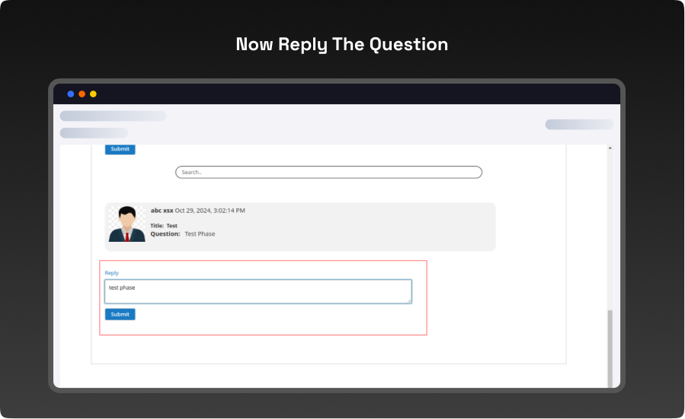The height and width of the screenshot is (419, 685).
Task: Click the 'Title: Test' line
Action: pyautogui.click(x=164, y=226)
